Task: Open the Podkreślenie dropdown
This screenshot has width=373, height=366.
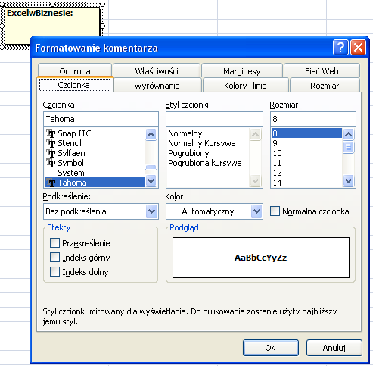Action: (x=151, y=211)
